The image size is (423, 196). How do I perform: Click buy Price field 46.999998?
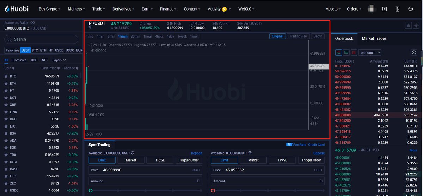coord(146,170)
